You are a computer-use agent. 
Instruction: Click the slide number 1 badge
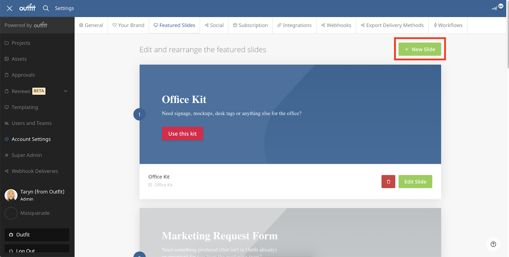click(139, 115)
